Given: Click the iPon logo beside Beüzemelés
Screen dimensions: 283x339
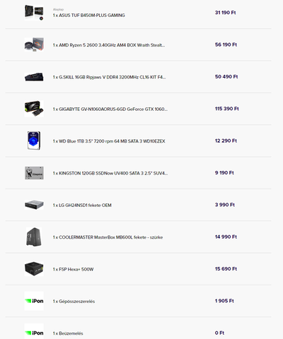Looking at the screenshot, I should click(x=34, y=332).
